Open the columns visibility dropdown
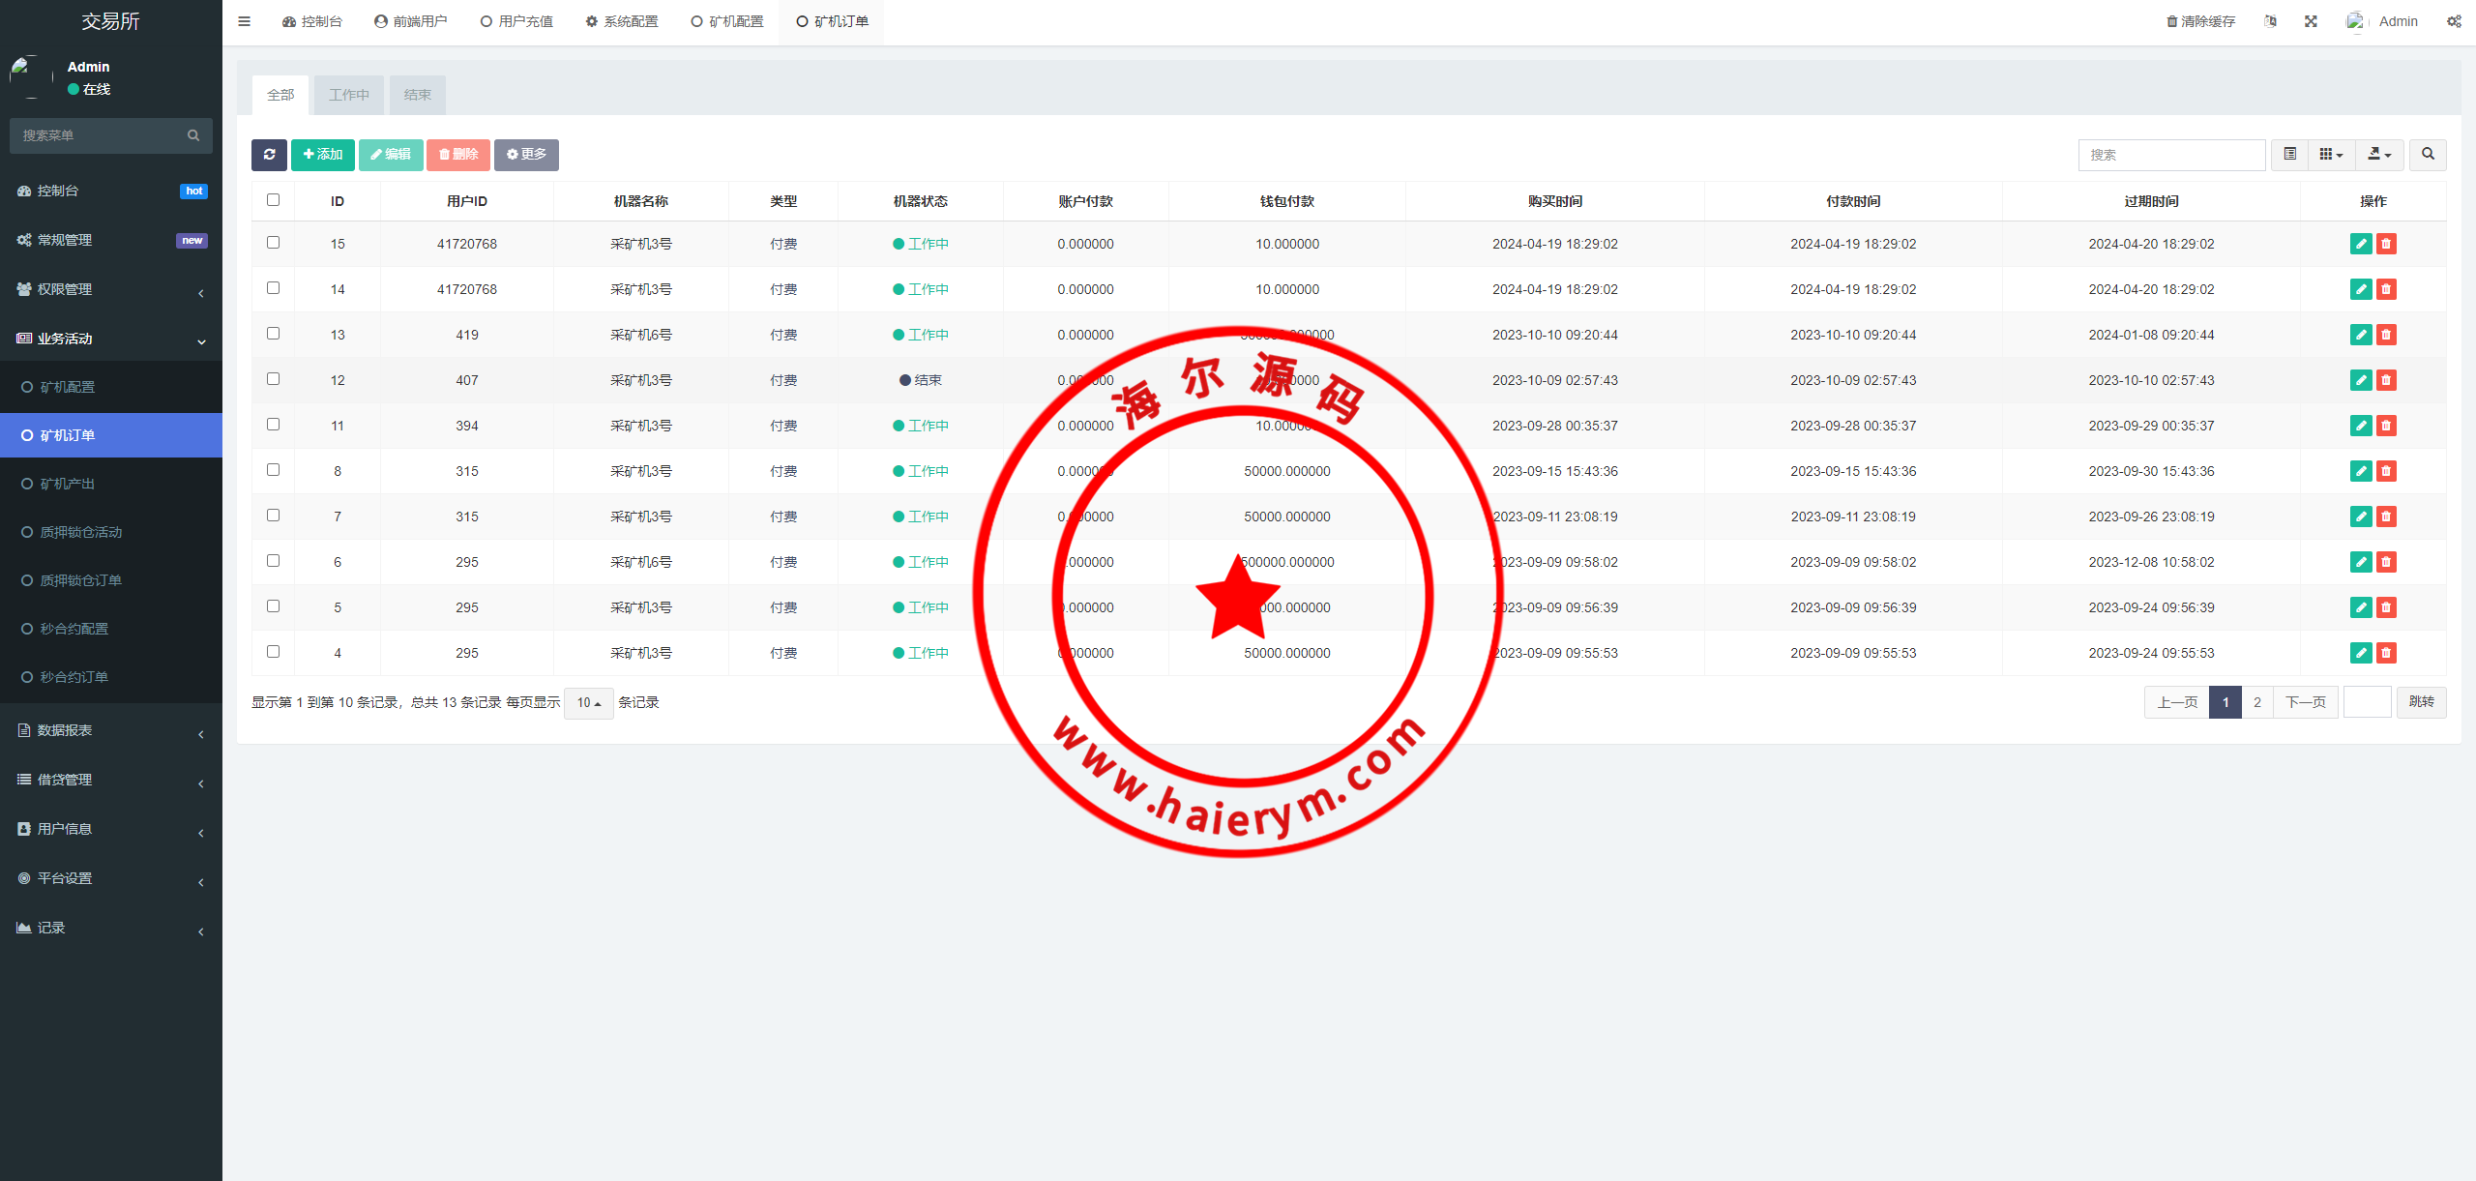 pyautogui.click(x=2331, y=155)
